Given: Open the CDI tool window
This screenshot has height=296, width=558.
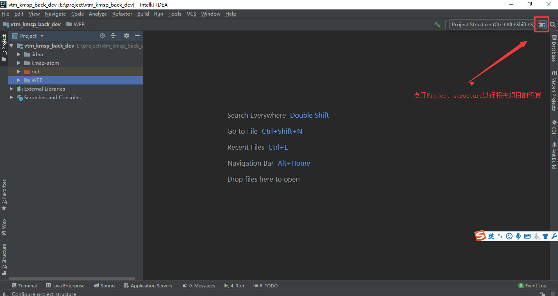Looking at the screenshot, I should (554, 127).
